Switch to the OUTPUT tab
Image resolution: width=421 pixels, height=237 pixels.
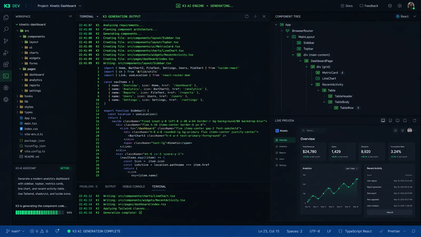(x=110, y=187)
